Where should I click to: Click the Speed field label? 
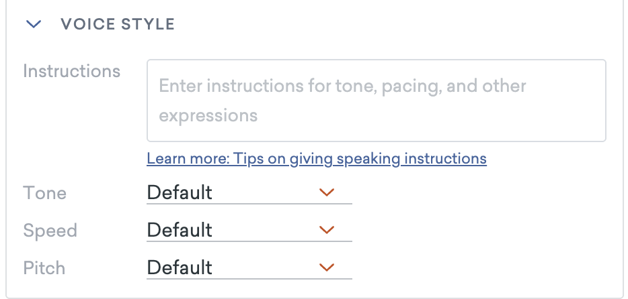(50, 231)
